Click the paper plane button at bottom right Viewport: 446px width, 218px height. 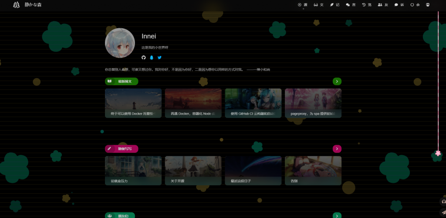[443, 212]
